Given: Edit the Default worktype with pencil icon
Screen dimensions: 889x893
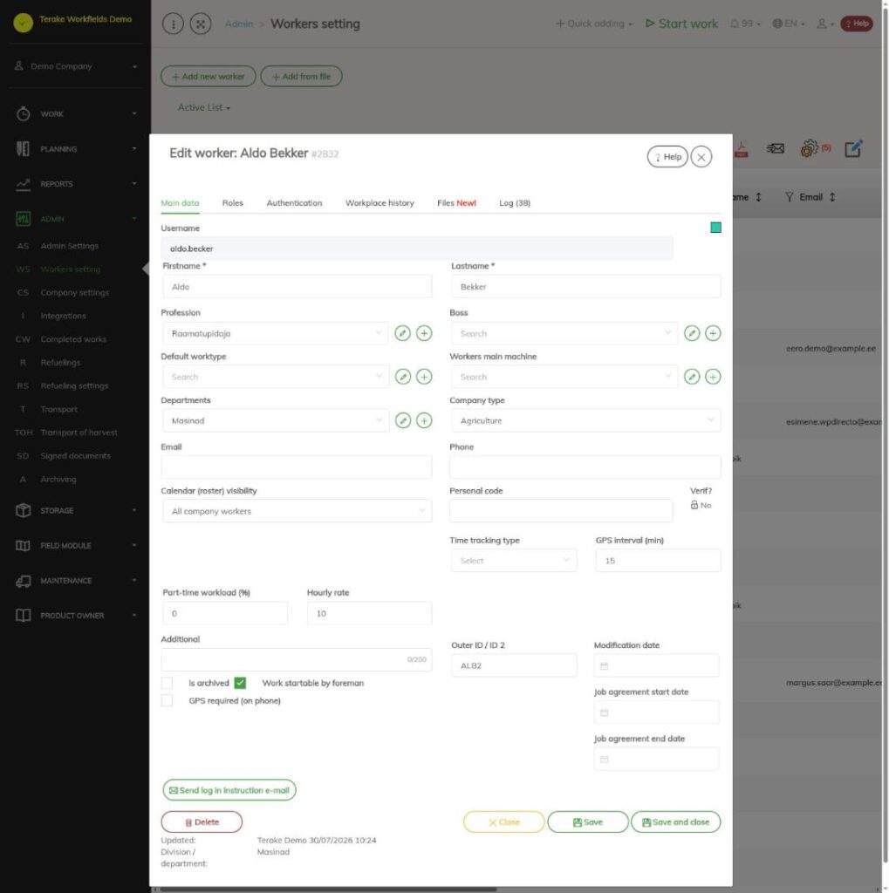Looking at the screenshot, I should point(402,377).
